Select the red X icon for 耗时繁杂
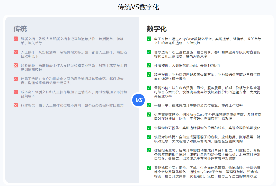 tap(16, 105)
